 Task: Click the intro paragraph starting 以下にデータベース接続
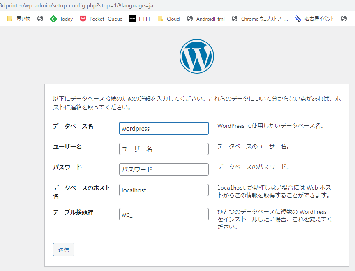pos(197,103)
